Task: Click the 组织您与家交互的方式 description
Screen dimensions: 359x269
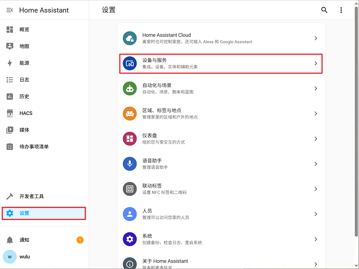Action: pyautogui.click(x=163, y=142)
